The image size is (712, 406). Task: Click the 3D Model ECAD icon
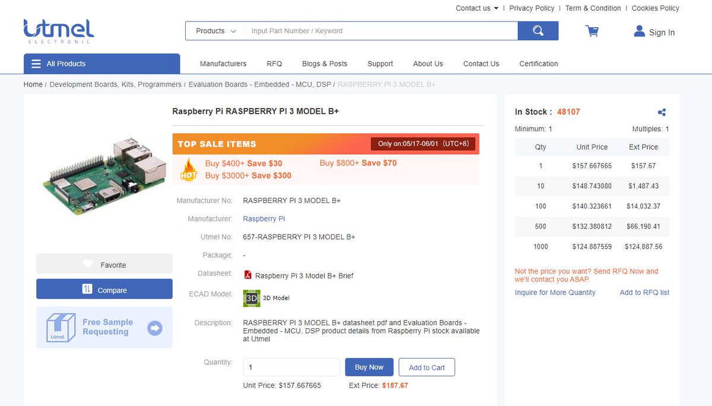[252, 298]
